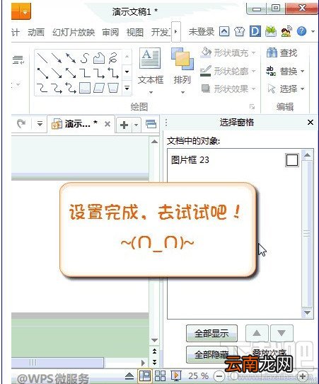Click the 全部显示 button
Image resolution: width=319 pixels, height=384 pixels.
point(211,333)
